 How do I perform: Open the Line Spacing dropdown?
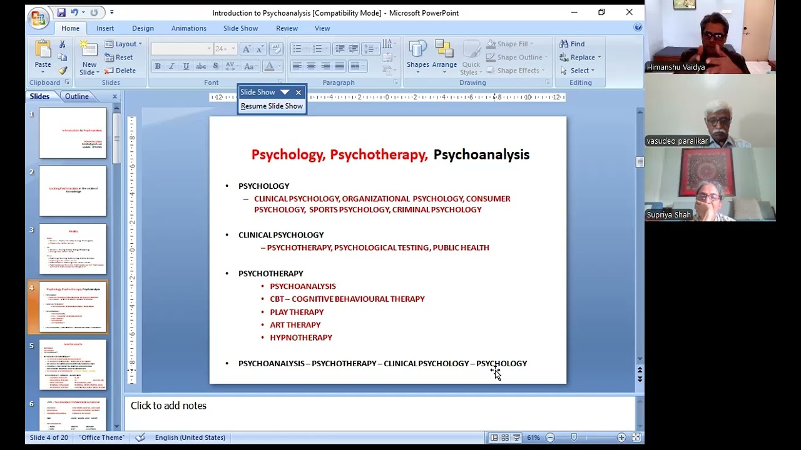370,49
